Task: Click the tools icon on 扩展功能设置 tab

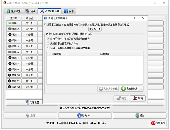Action: click(x=42, y=11)
